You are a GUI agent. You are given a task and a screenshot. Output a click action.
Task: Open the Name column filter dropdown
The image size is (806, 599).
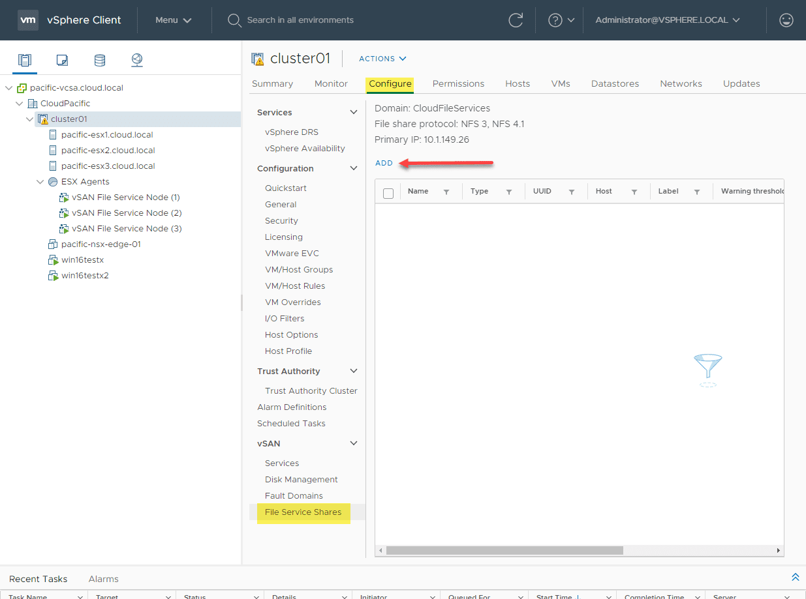click(445, 192)
